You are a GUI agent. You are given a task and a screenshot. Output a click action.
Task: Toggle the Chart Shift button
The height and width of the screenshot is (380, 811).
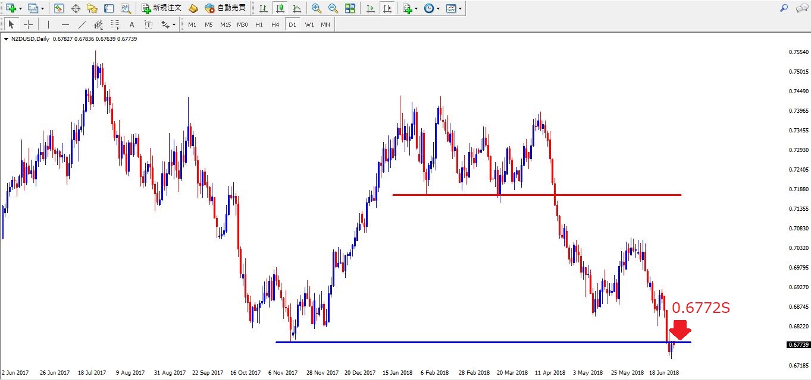click(x=387, y=8)
